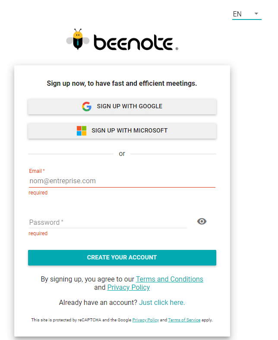Open the EN language dropdown
The width and height of the screenshot is (278, 340).
246,14
